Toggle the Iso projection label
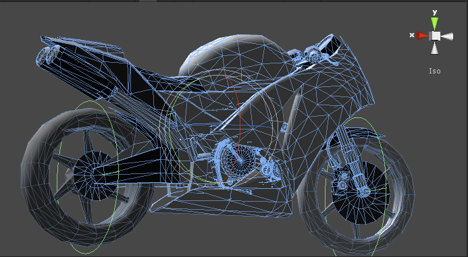Screen dimensions: 468x257 tap(435, 71)
